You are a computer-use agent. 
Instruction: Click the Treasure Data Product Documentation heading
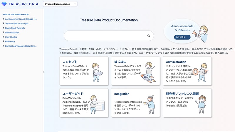click(109, 20)
